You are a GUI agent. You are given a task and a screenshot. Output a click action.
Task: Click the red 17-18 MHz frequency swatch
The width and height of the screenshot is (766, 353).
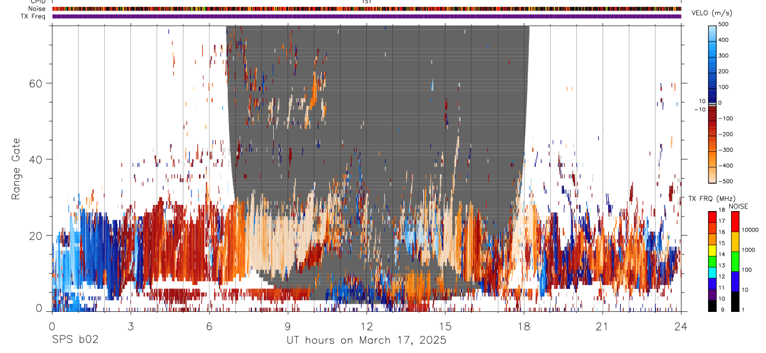point(712,217)
